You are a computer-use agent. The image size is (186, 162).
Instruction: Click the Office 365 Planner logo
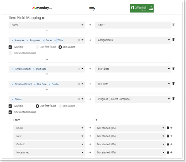(x=142, y=8)
